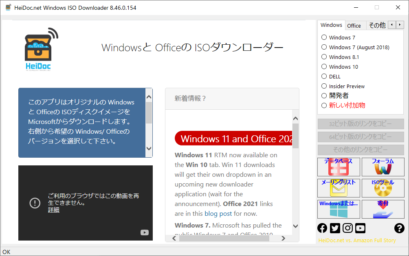The height and width of the screenshot is (256, 409).
Task: Open the フォーラム icon tile
Action: click(x=383, y=167)
